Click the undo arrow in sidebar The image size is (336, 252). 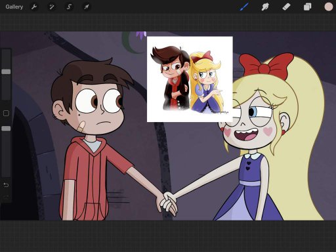pos(6,185)
